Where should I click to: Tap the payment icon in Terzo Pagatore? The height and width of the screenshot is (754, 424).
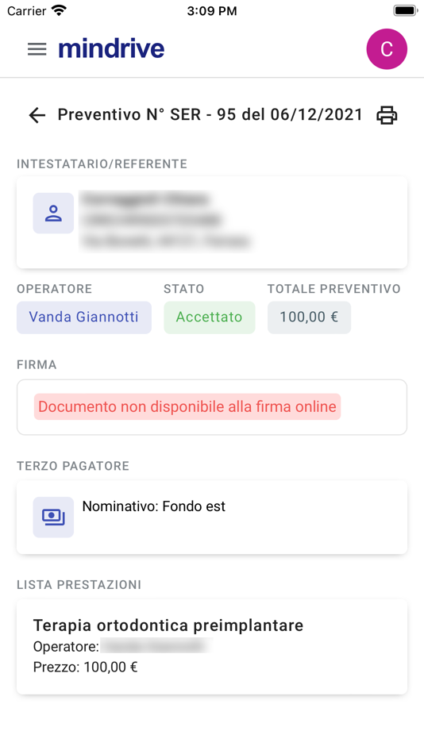tap(53, 517)
